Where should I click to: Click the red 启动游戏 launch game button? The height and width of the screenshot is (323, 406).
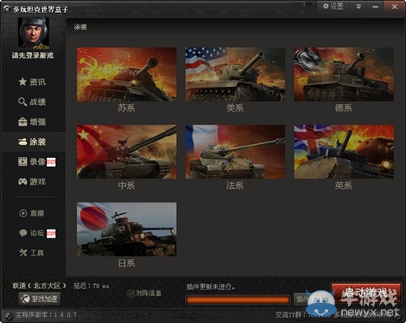pyautogui.click(x=366, y=293)
